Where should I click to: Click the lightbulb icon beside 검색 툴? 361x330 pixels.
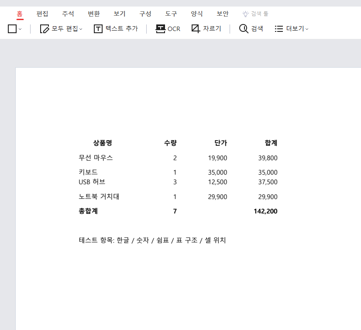[x=245, y=14]
